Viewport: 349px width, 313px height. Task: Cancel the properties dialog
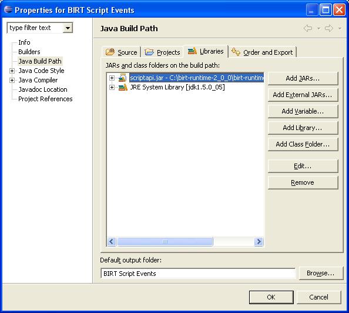318,297
